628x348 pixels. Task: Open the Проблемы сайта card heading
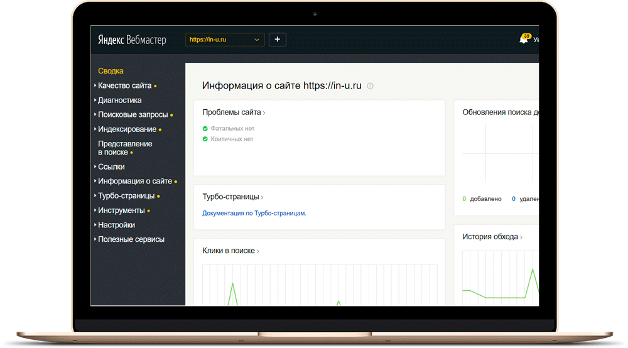coord(234,112)
